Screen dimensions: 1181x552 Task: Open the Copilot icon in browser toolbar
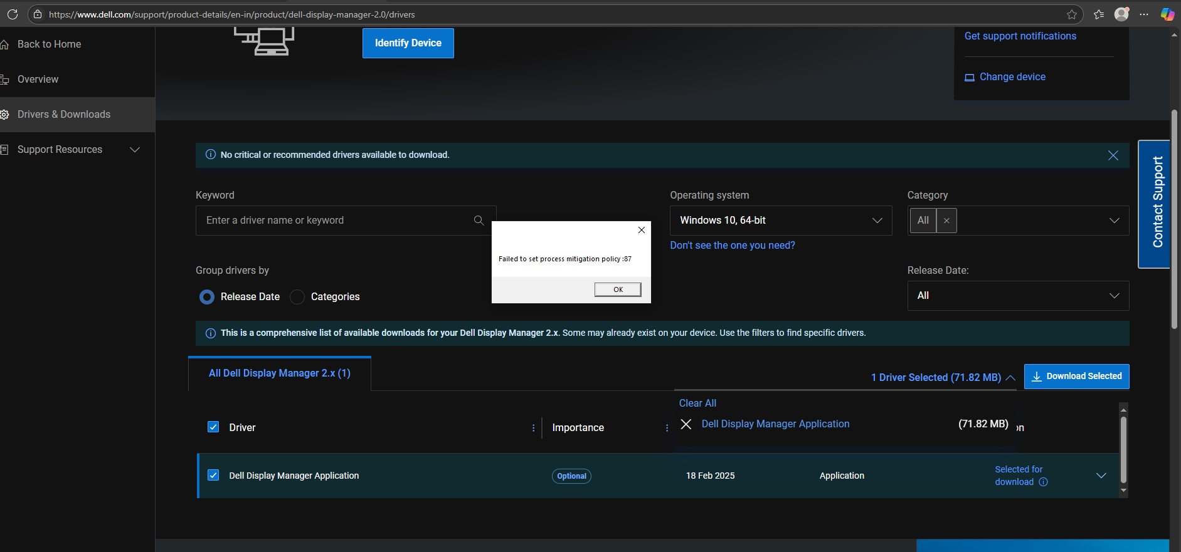(x=1167, y=14)
